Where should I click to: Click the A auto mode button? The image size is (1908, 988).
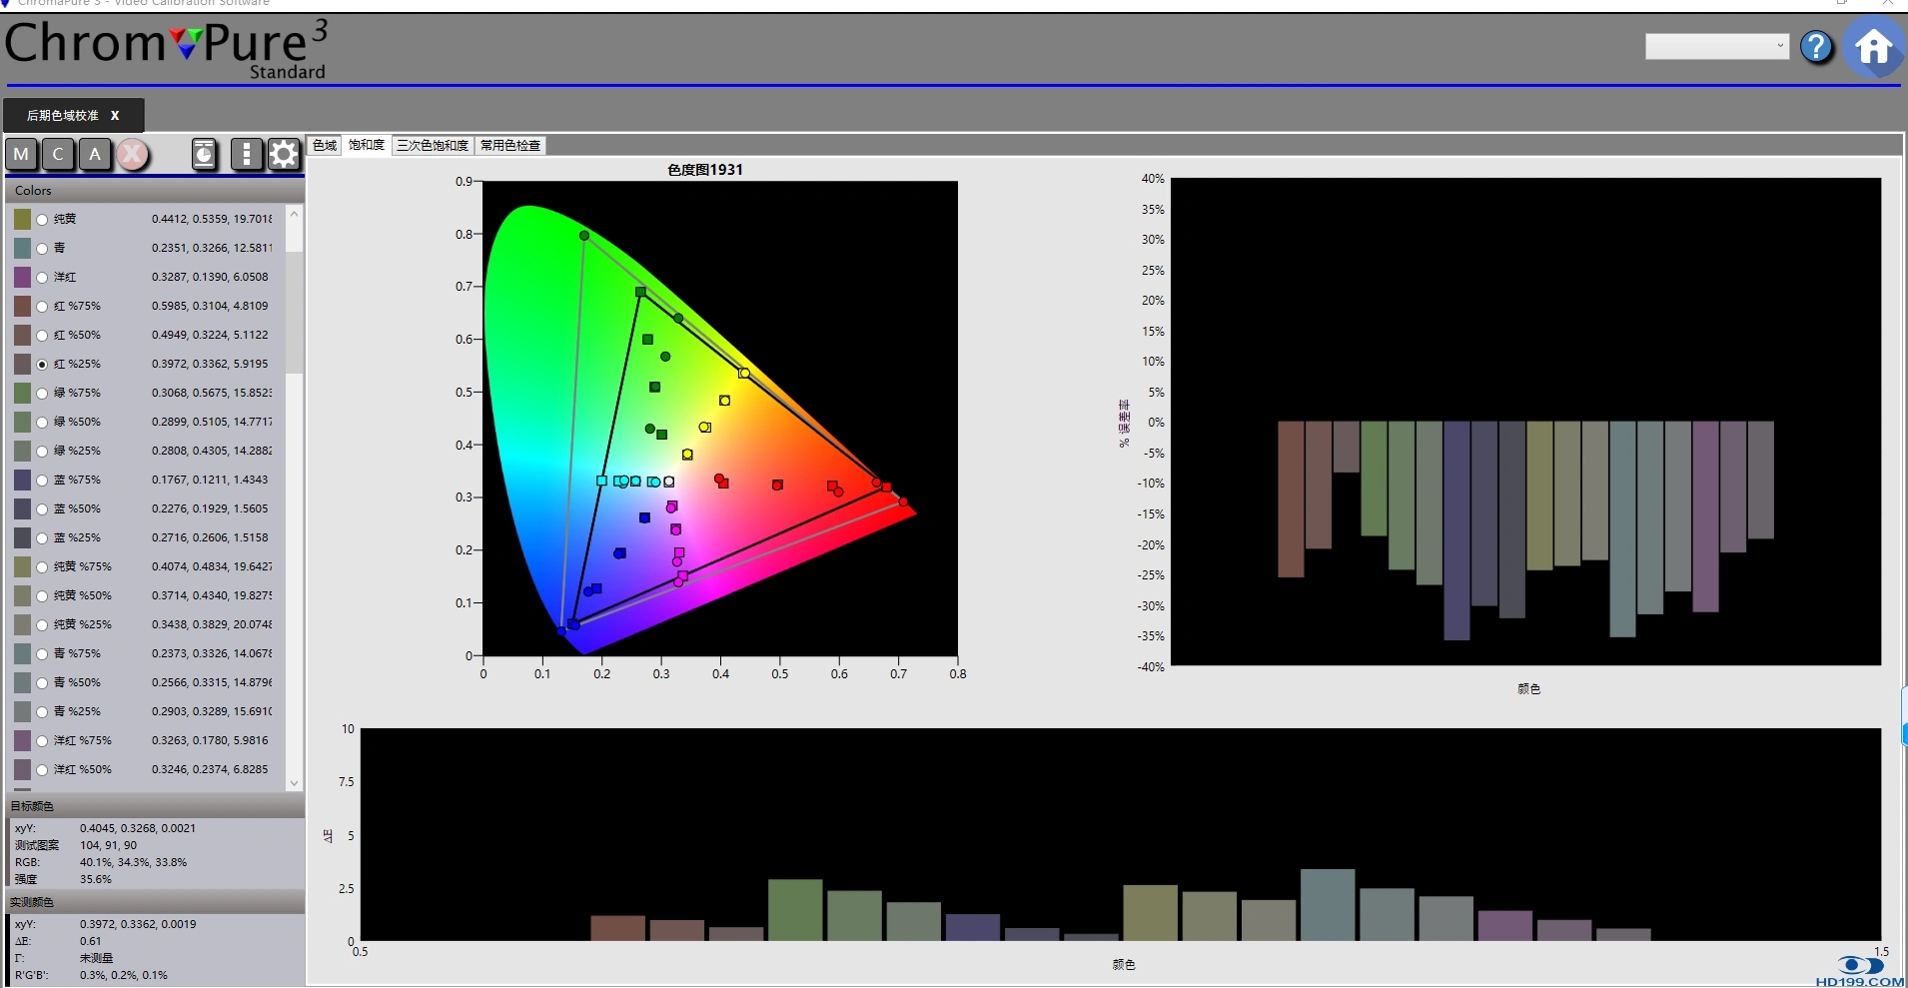click(95, 155)
